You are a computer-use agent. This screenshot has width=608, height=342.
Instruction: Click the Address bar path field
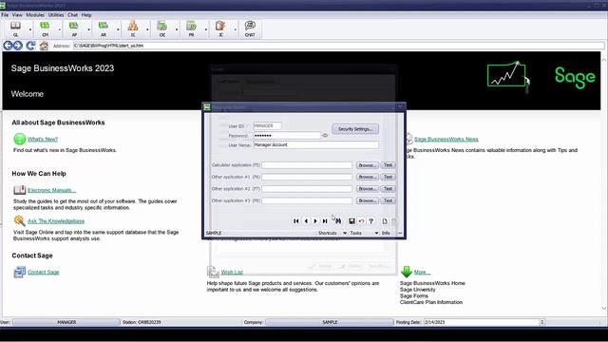point(338,46)
